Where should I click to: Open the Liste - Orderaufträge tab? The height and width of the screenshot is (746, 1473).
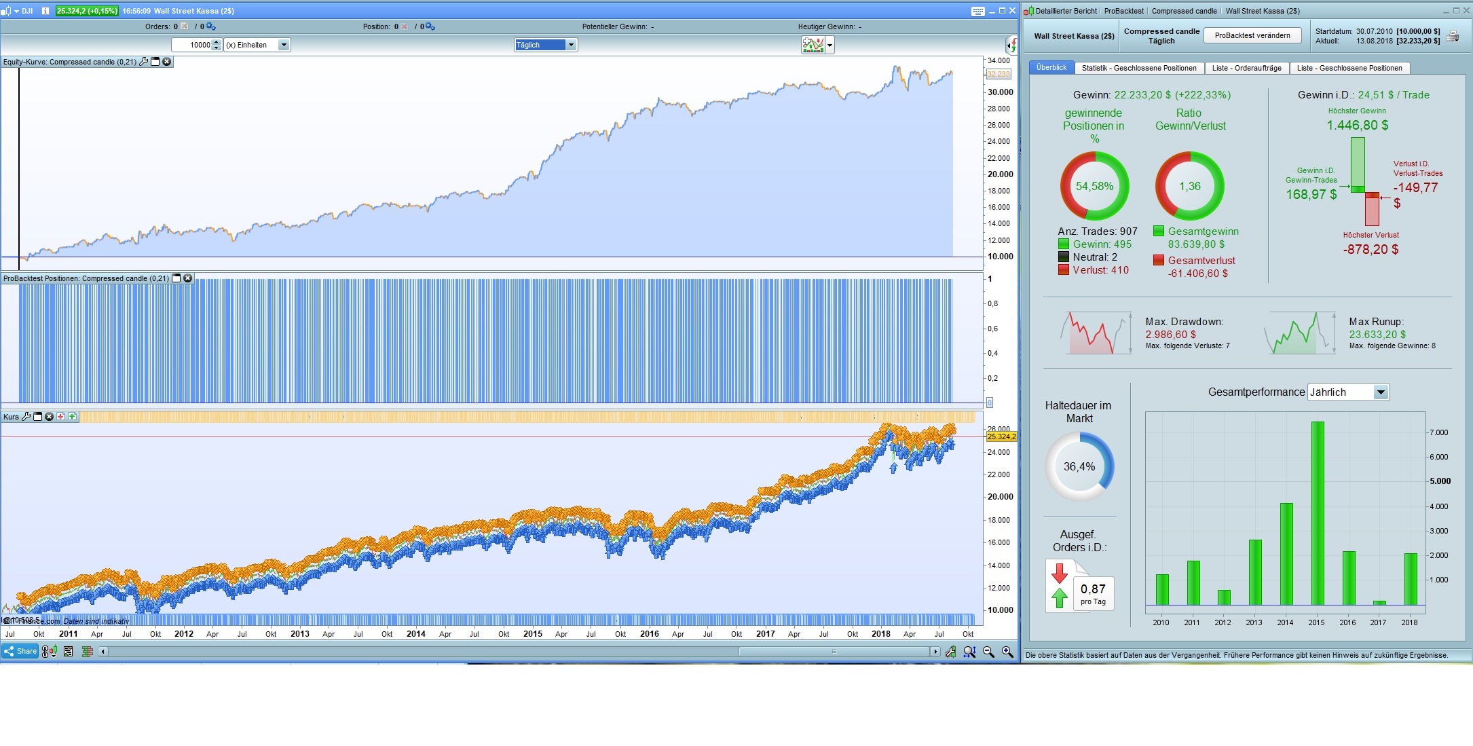[1246, 68]
